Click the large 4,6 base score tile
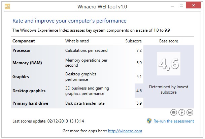 coord(169,64)
